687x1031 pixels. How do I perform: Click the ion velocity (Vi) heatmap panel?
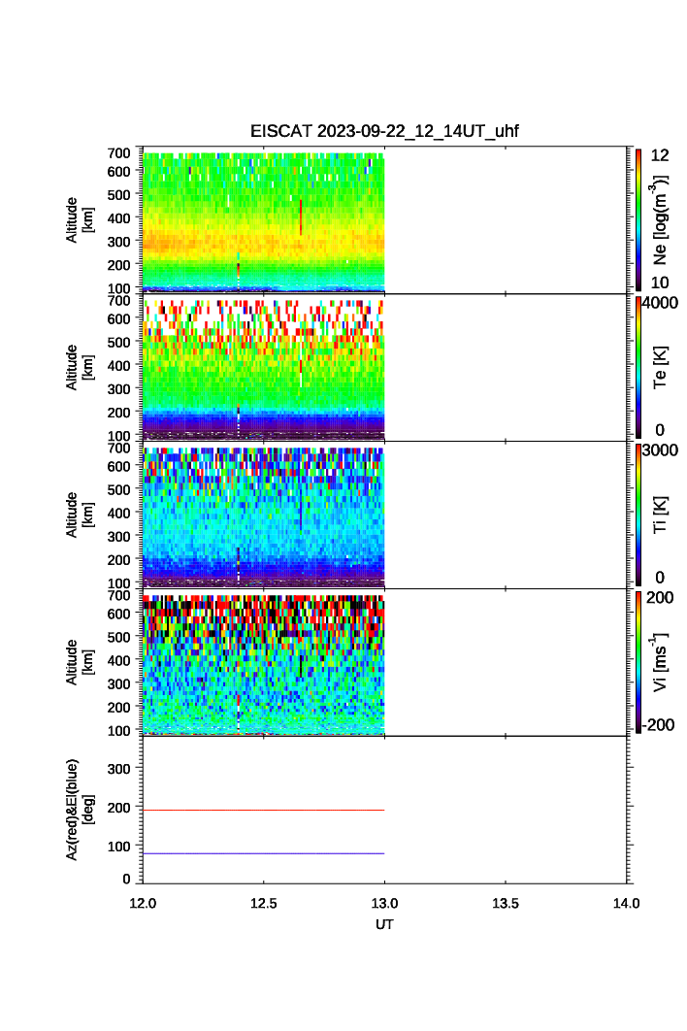(264, 663)
